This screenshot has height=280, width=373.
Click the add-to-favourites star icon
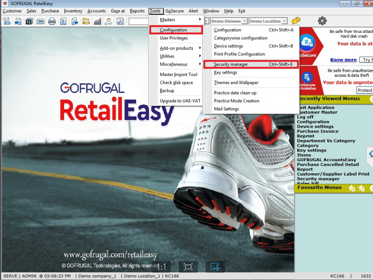tap(351, 188)
